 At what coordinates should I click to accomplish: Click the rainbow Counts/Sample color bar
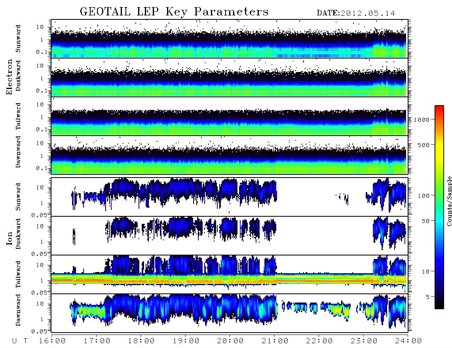[x=439, y=207]
